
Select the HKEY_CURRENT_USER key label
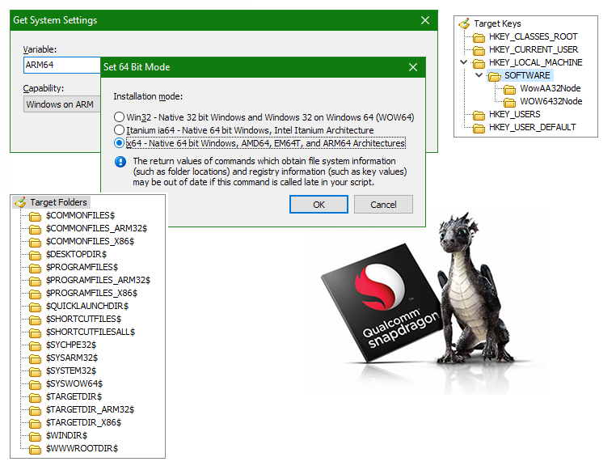(x=534, y=49)
